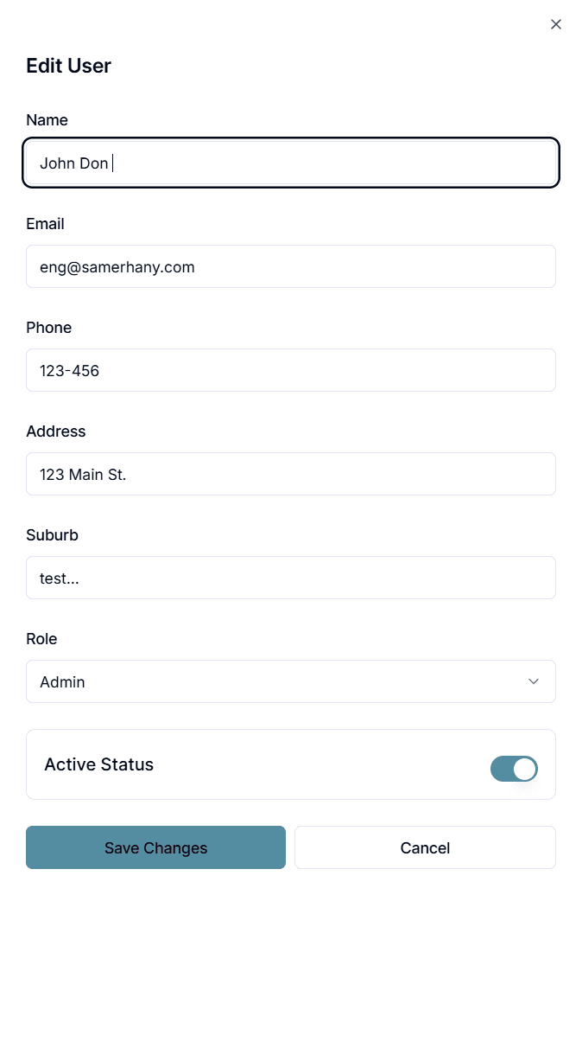Click the chevron arrow in Role field

click(x=534, y=681)
